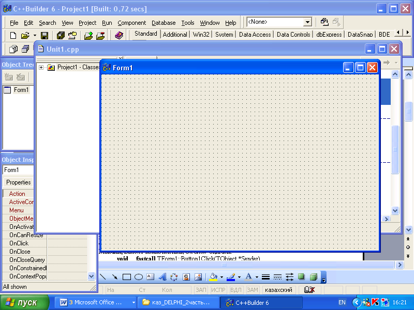Open каз_DELPHI_2часть folder taskbar button

pyautogui.click(x=179, y=302)
